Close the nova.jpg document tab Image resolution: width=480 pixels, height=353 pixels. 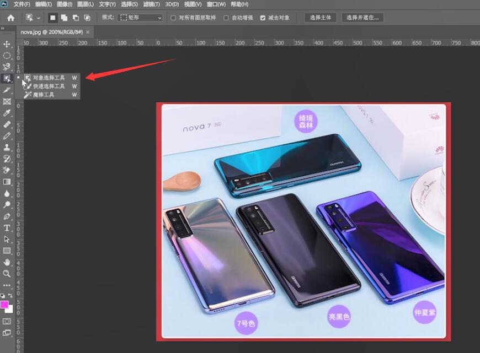[88, 32]
